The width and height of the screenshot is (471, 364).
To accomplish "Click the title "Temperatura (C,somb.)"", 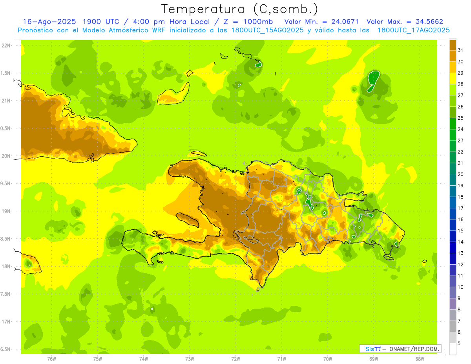I will pyautogui.click(x=239, y=9).
